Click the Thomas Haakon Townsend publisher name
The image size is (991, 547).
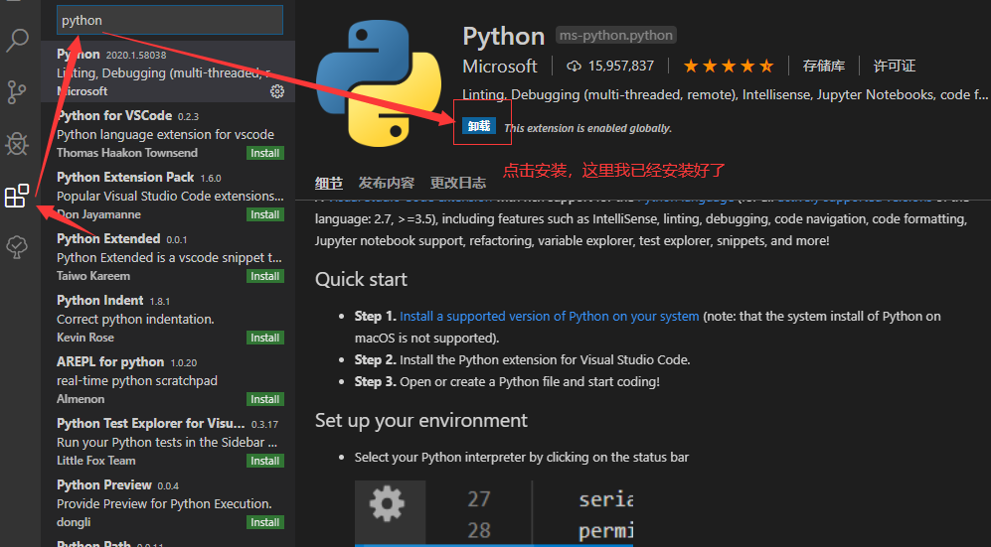(127, 153)
